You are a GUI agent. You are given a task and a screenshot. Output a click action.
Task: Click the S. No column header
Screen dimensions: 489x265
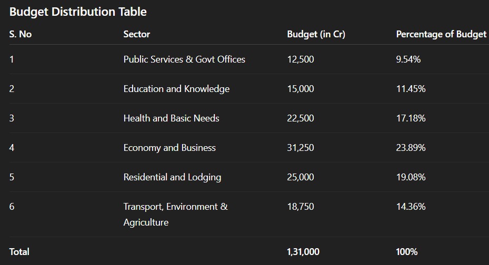point(21,34)
